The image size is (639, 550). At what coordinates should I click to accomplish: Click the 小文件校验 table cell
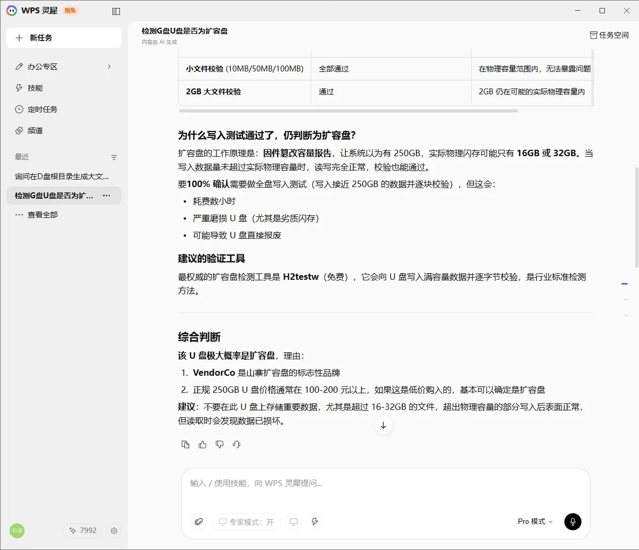(245, 69)
